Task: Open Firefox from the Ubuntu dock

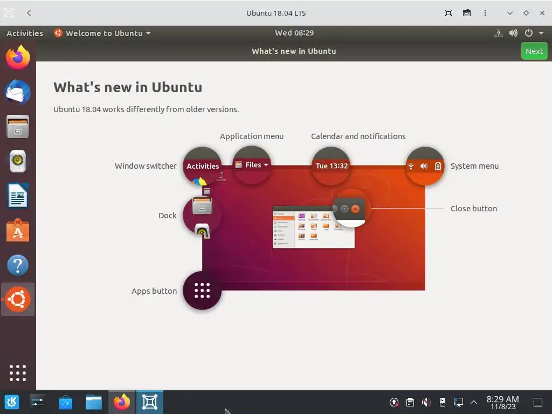Action: click(18, 57)
